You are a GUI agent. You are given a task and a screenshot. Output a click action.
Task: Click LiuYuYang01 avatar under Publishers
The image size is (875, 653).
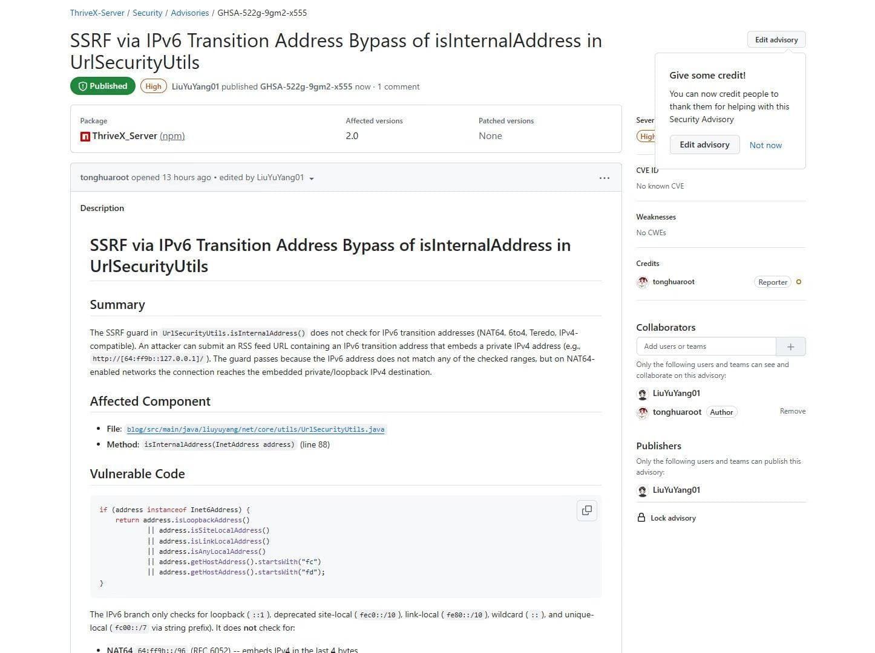[643, 490]
